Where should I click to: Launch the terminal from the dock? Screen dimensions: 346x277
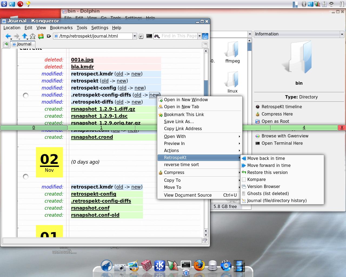(186, 265)
